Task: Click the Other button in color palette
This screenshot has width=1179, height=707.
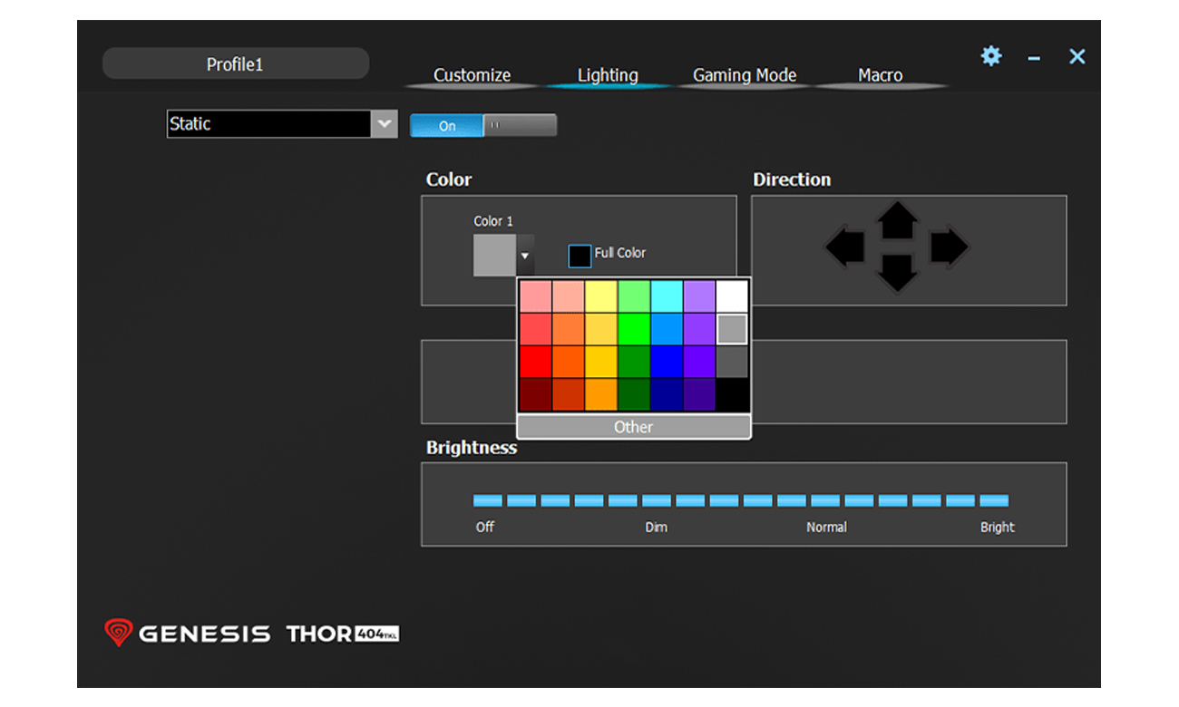Action: click(x=633, y=427)
